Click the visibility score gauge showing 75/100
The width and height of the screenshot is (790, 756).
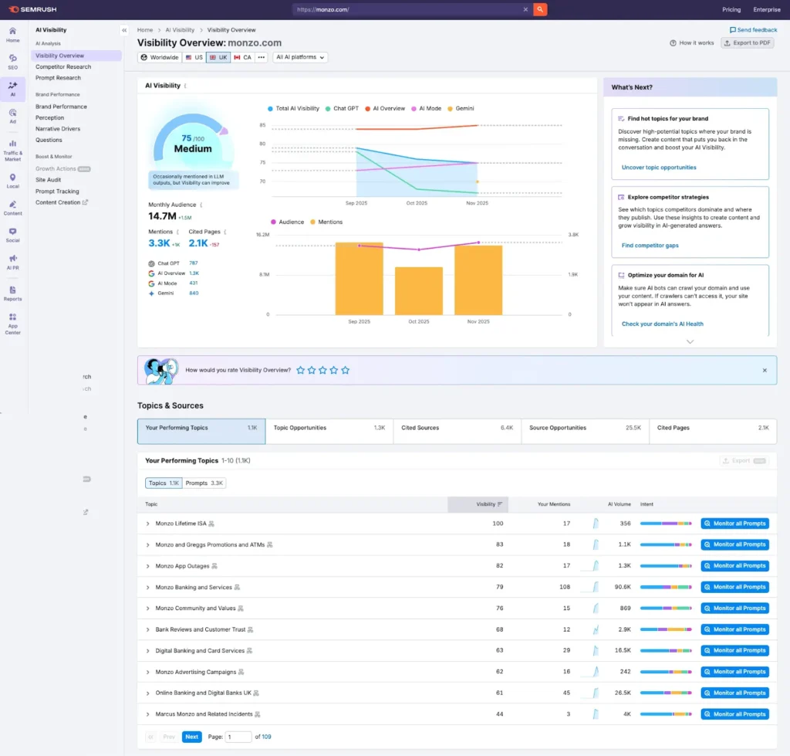point(192,139)
